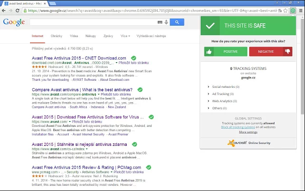Start voice search with microphone icon
305x191 pixels.
(x=166, y=22)
